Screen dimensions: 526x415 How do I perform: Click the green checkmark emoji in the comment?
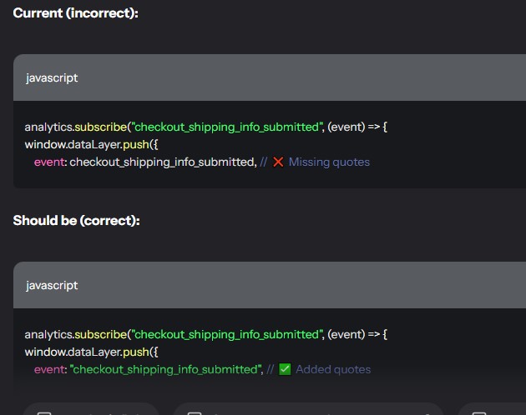point(285,369)
